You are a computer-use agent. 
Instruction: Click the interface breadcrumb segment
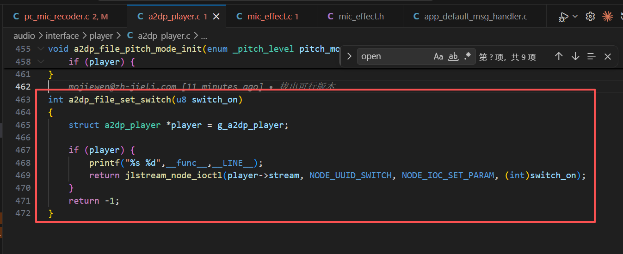tap(62, 36)
